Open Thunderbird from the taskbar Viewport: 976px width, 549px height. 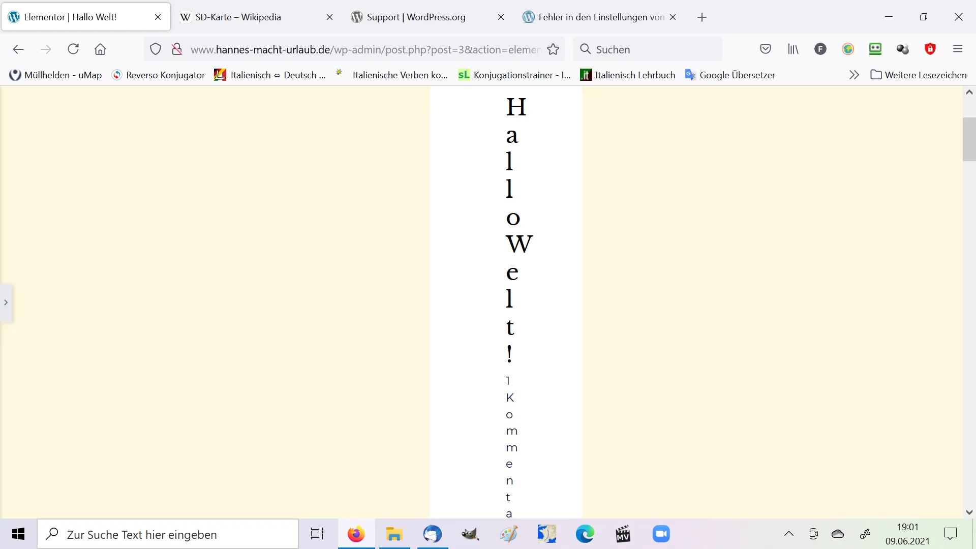pyautogui.click(x=432, y=534)
